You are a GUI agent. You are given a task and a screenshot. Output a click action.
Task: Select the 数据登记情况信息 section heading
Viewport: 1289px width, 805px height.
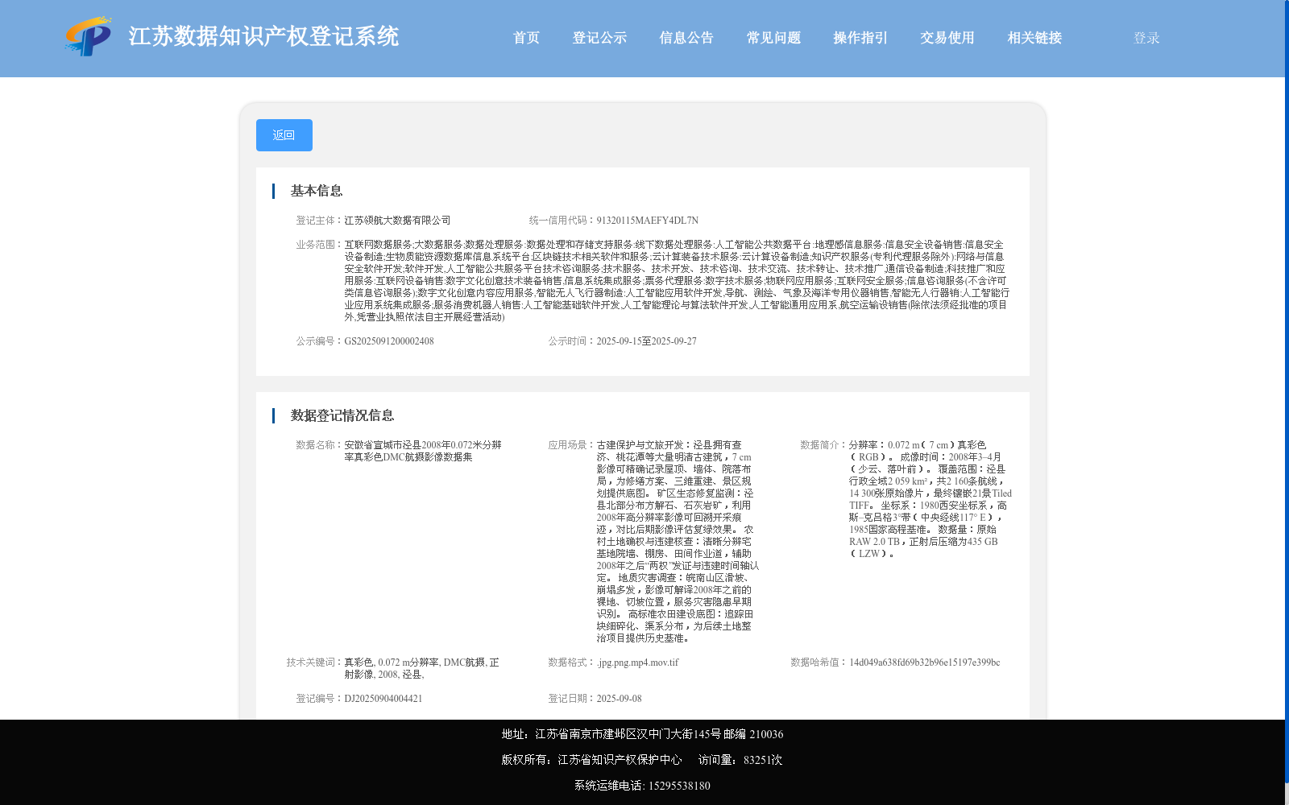click(x=342, y=415)
